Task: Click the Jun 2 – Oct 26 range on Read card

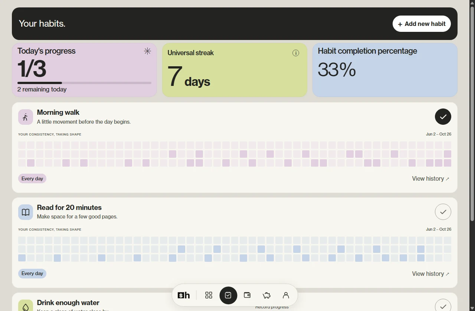Action: pos(439,229)
